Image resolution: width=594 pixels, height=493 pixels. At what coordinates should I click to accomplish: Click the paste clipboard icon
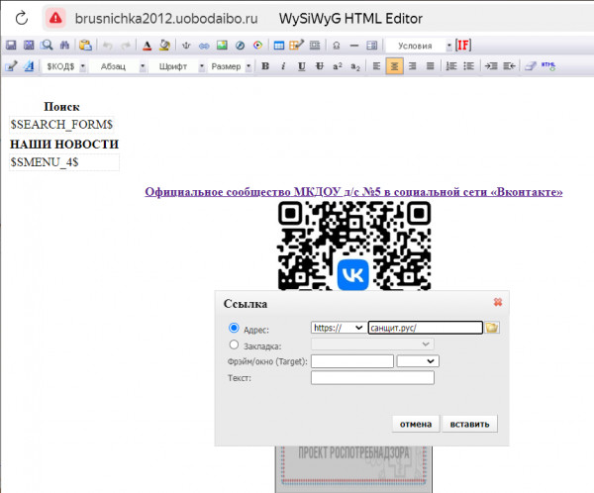point(85,46)
